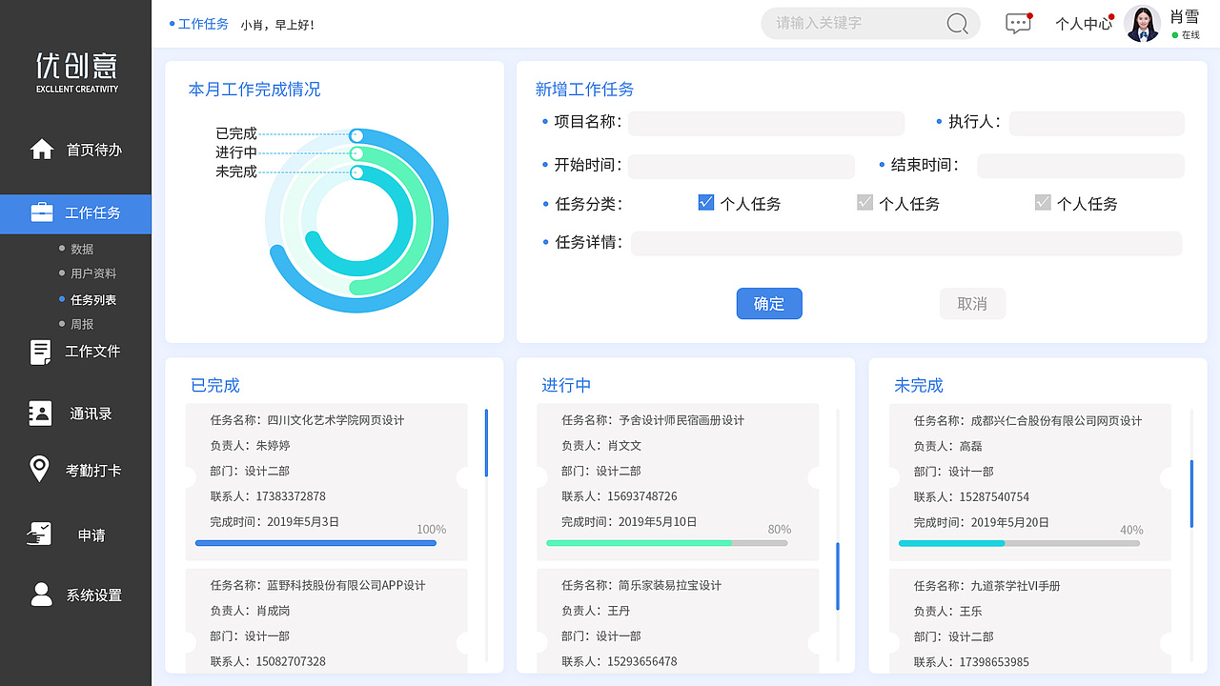Select the 工作任务 sidebar menu
Screen dimensions: 1220x686
click(x=75, y=213)
